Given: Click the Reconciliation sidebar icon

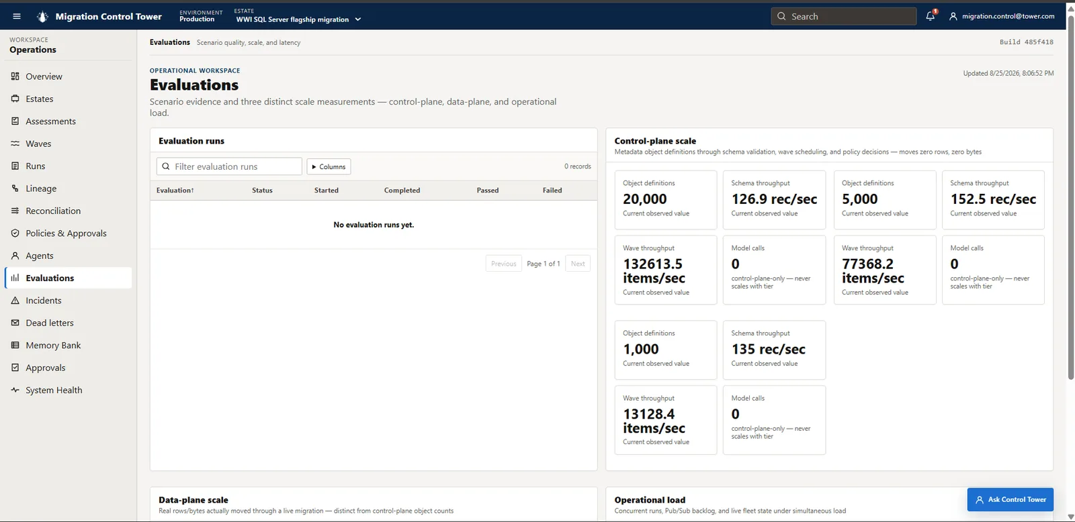Looking at the screenshot, I should 15,211.
